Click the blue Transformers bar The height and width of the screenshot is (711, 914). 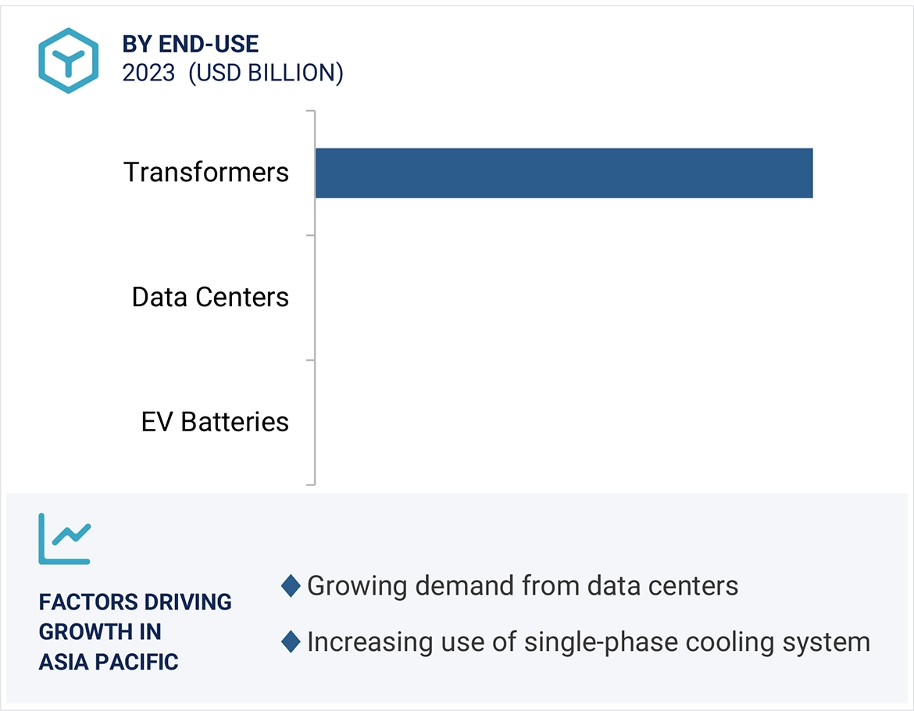pos(563,173)
